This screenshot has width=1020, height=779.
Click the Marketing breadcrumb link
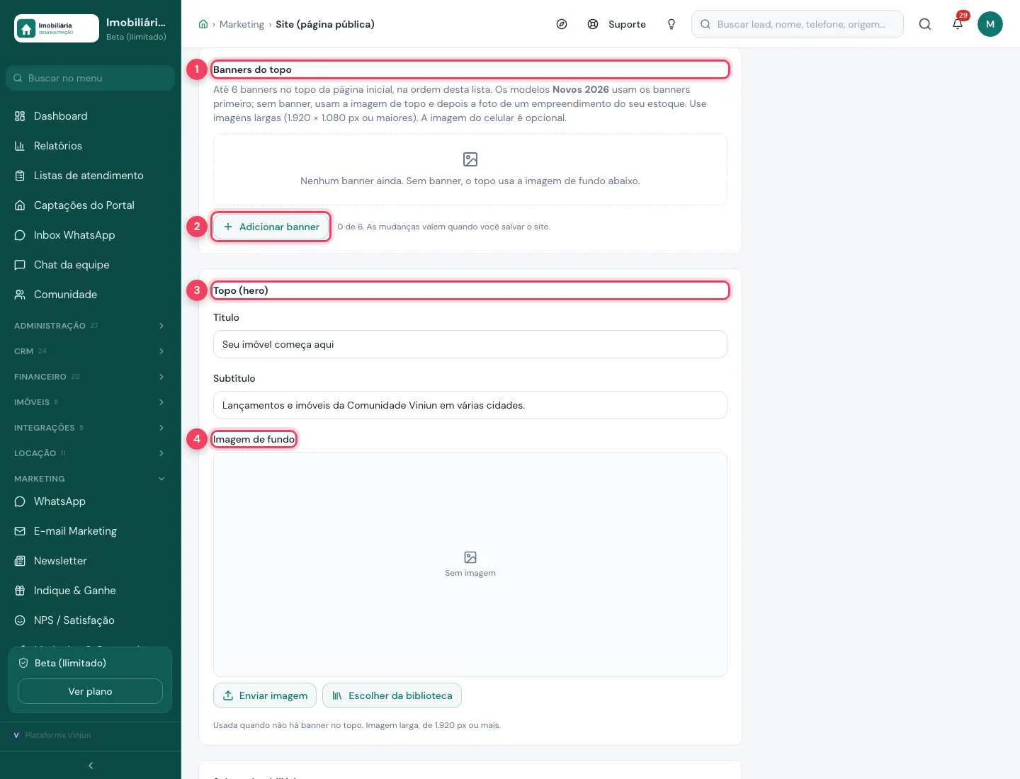[x=242, y=24]
